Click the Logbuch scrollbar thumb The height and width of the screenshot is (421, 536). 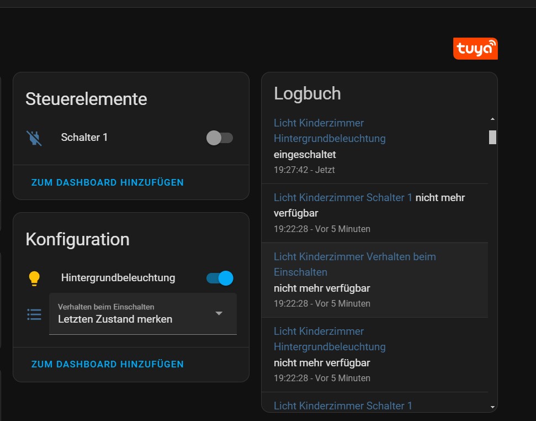[x=492, y=137]
